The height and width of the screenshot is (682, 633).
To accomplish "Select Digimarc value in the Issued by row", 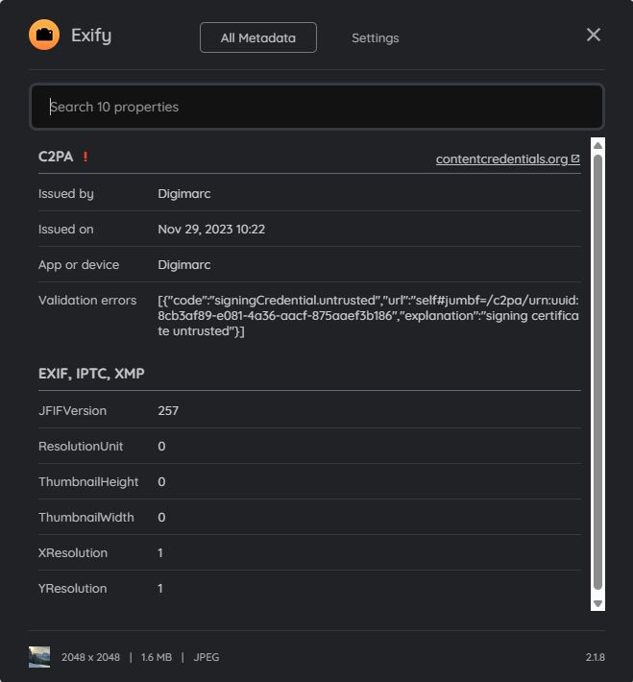I will click(x=184, y=193).
